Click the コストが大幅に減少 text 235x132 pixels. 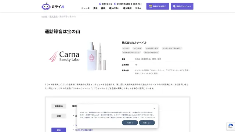click(x=84, y=130)
